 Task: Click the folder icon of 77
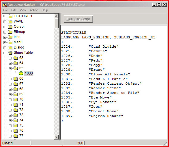coord(16,136)
